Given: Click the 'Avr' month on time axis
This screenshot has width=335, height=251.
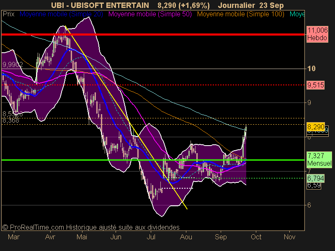Looking at the screenshot, I should tap(50, 237).
